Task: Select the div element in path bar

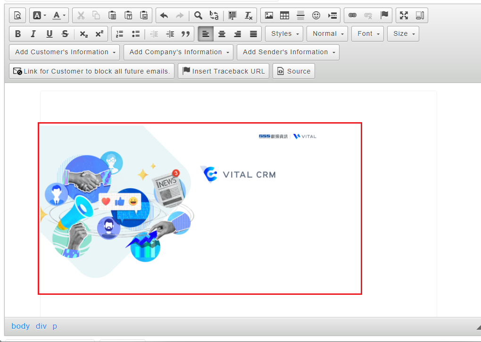Action: 41,326
